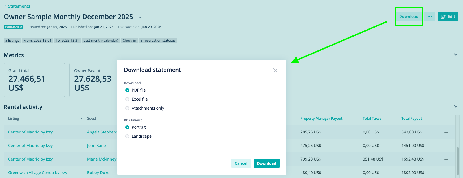Image resolution: width=463 pixels, height=178 pixels.
Task: Collapse the Rental activity section chevron
Action: click(x=456, y=106)
